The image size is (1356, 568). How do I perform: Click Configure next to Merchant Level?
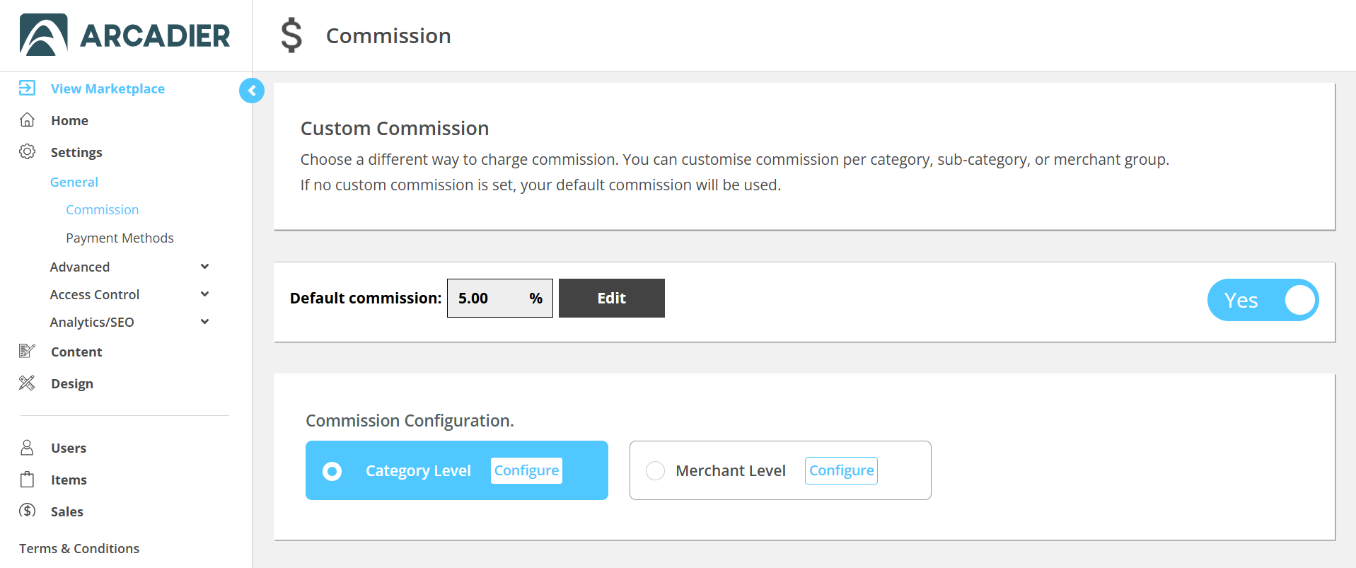(x=841, y=470)
